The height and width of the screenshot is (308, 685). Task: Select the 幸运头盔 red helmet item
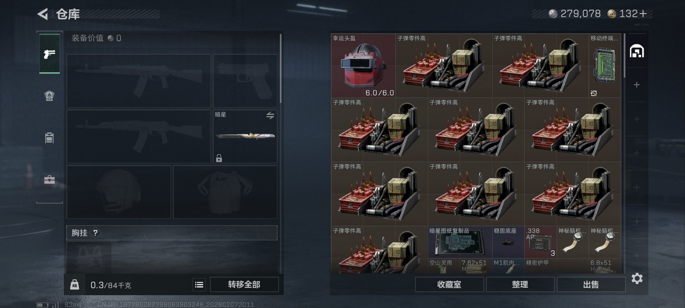pyautogui.click(x=363, y=66)
